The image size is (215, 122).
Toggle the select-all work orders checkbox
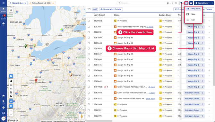pyautogui.click(x=90, y=9)
